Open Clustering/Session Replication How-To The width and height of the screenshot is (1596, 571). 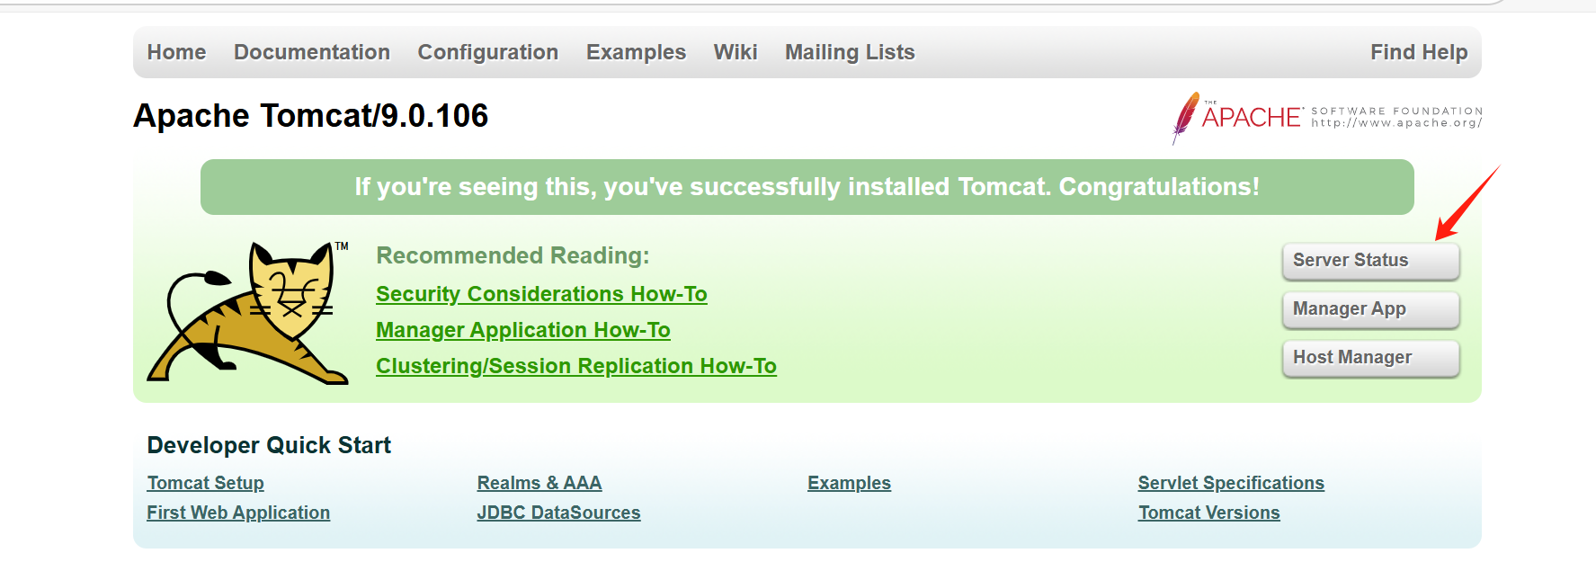tap(575, 366)
